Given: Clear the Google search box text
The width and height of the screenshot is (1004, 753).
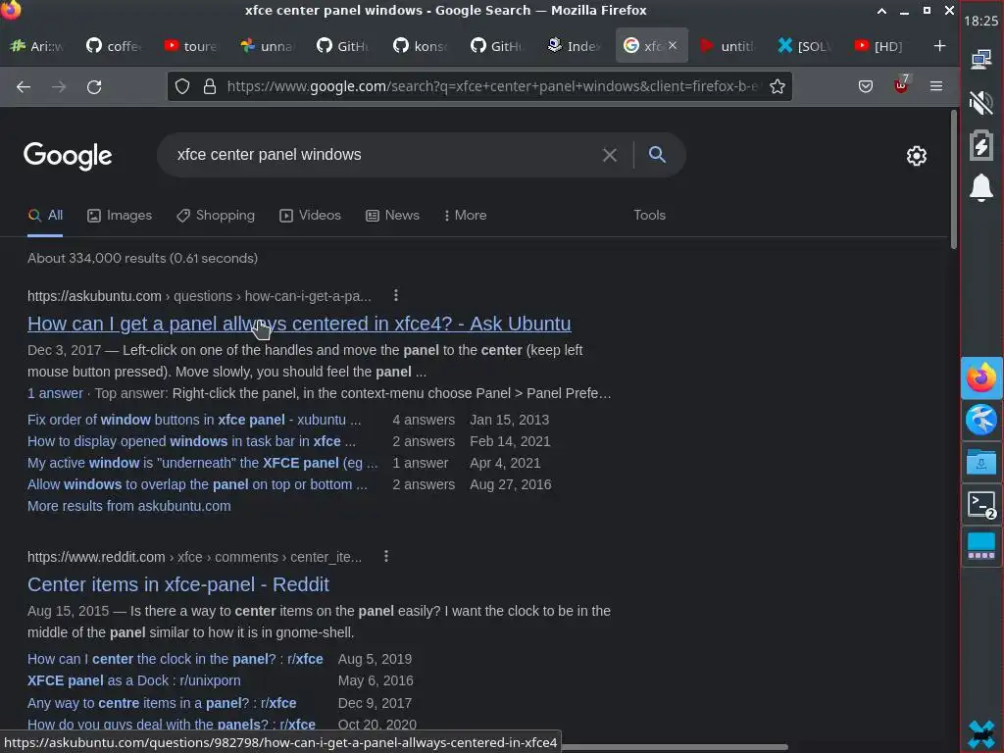Looking at the screenshot, I should (610, 155).
